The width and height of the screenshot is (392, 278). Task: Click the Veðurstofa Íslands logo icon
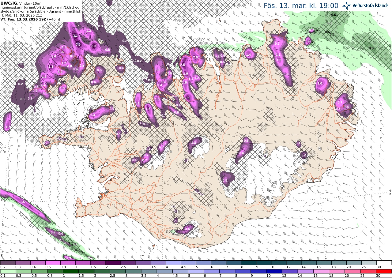(347, 6)
